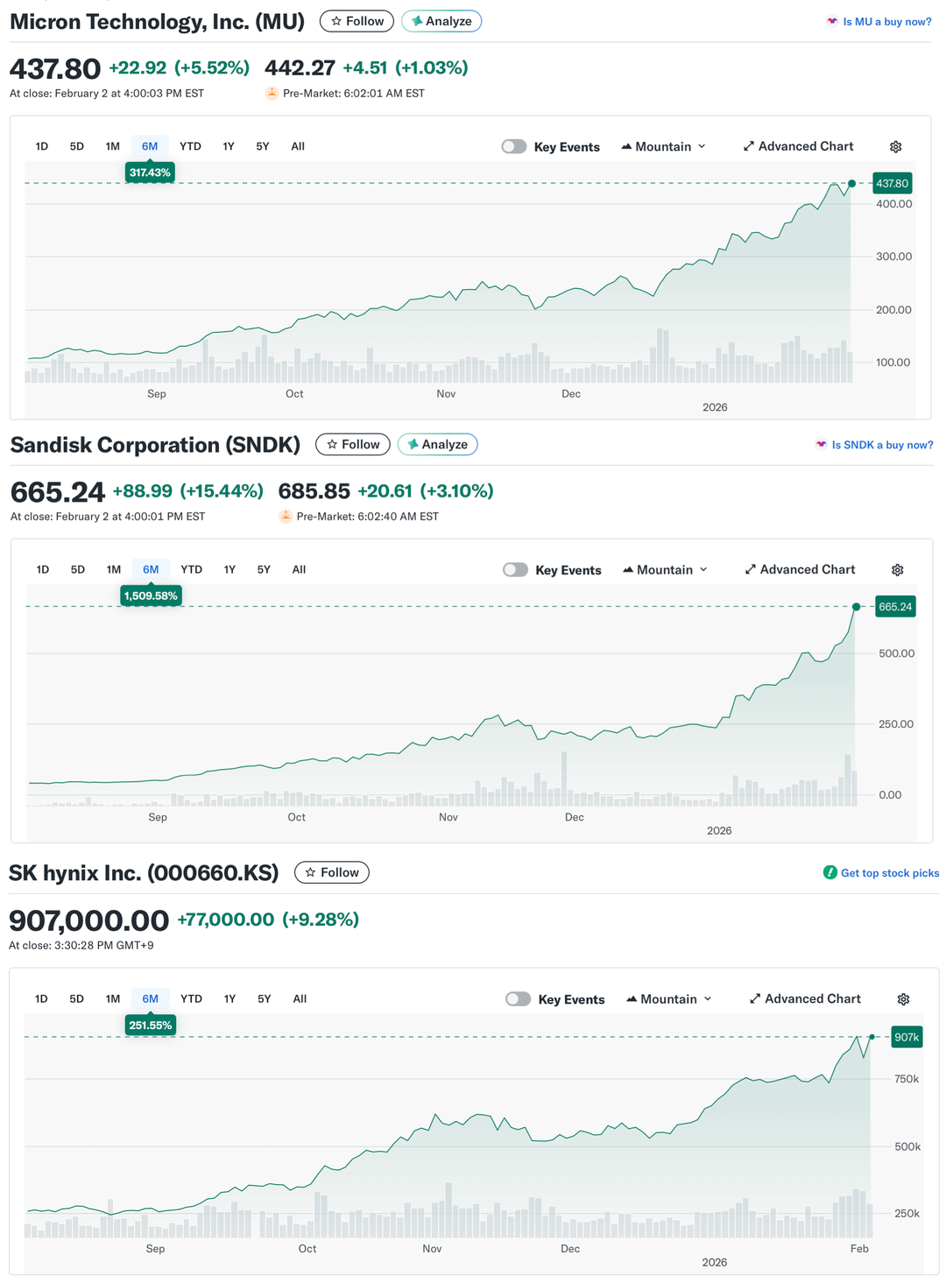This screenshot has height=1283, width=946.
Task: Click settings gear icon on Sandisk chart
Action: 897,570
